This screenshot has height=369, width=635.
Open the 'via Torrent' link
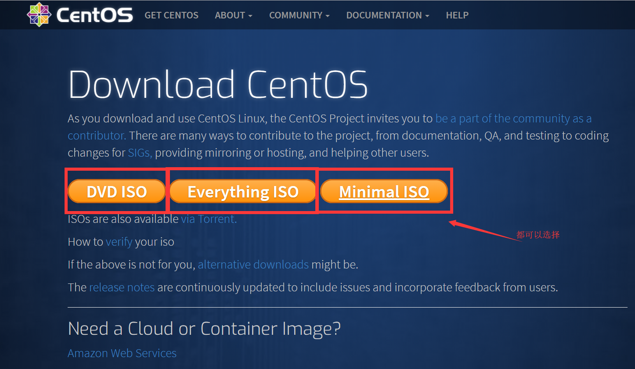[x=208, y=219]
